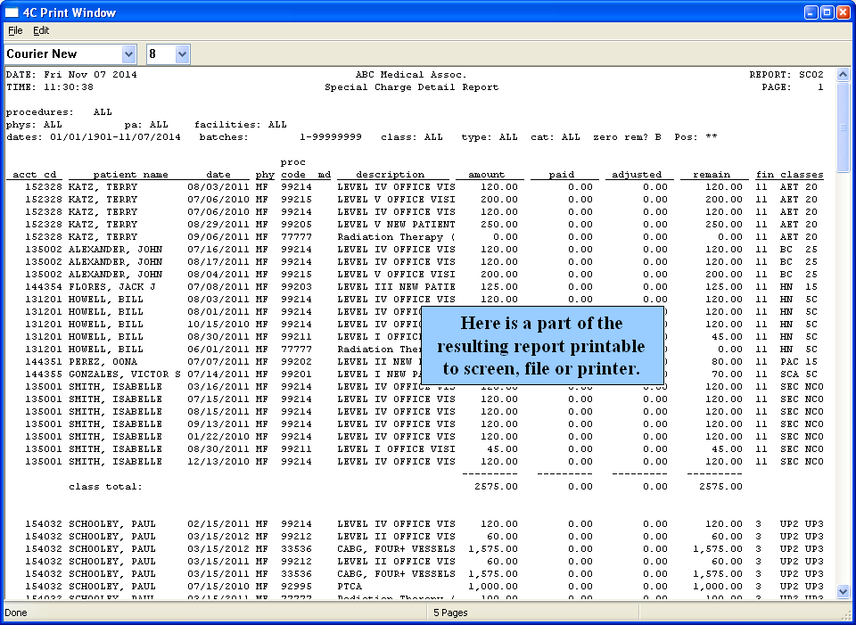Click the 'class total:' label
856x625 pixels.
[105, 487]
